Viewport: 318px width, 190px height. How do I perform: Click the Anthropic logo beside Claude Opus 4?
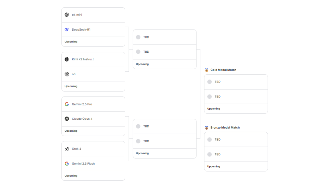[67, 119]
